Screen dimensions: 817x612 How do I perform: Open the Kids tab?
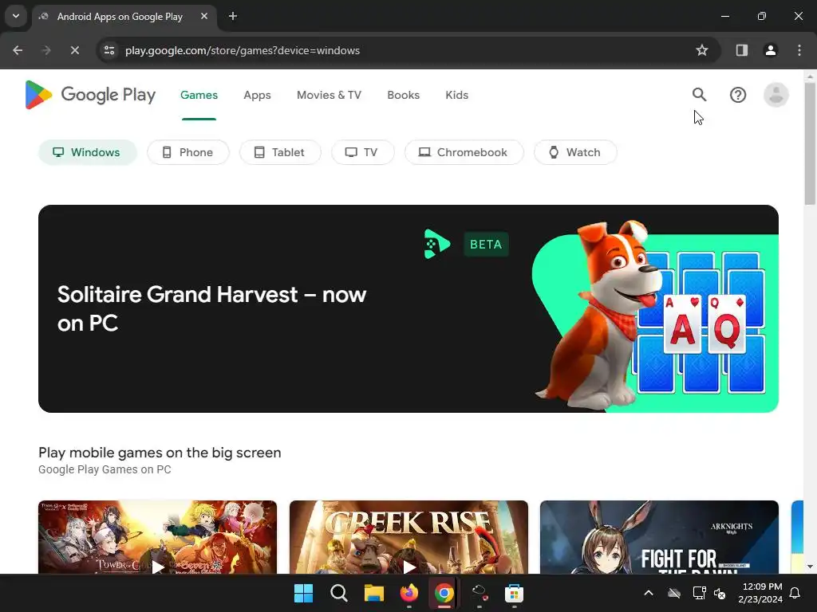point(457,96)
